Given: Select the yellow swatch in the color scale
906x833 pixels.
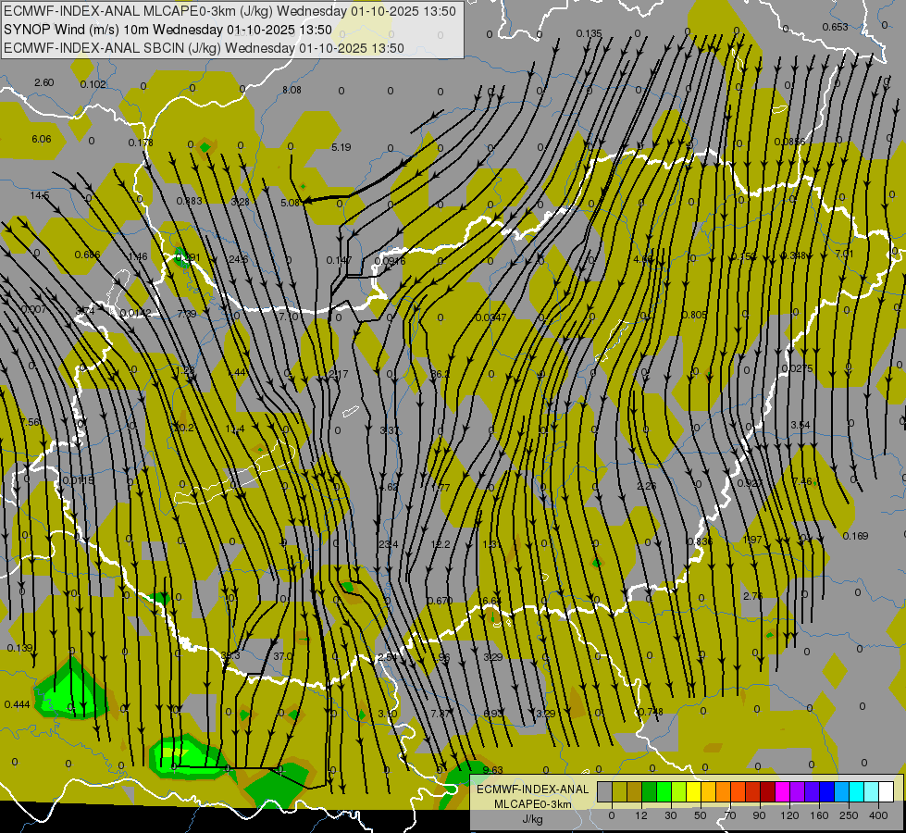Looking at the screenshot, I should 693,791.
